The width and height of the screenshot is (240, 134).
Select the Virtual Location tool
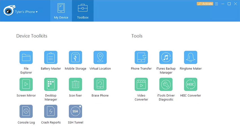100,57
